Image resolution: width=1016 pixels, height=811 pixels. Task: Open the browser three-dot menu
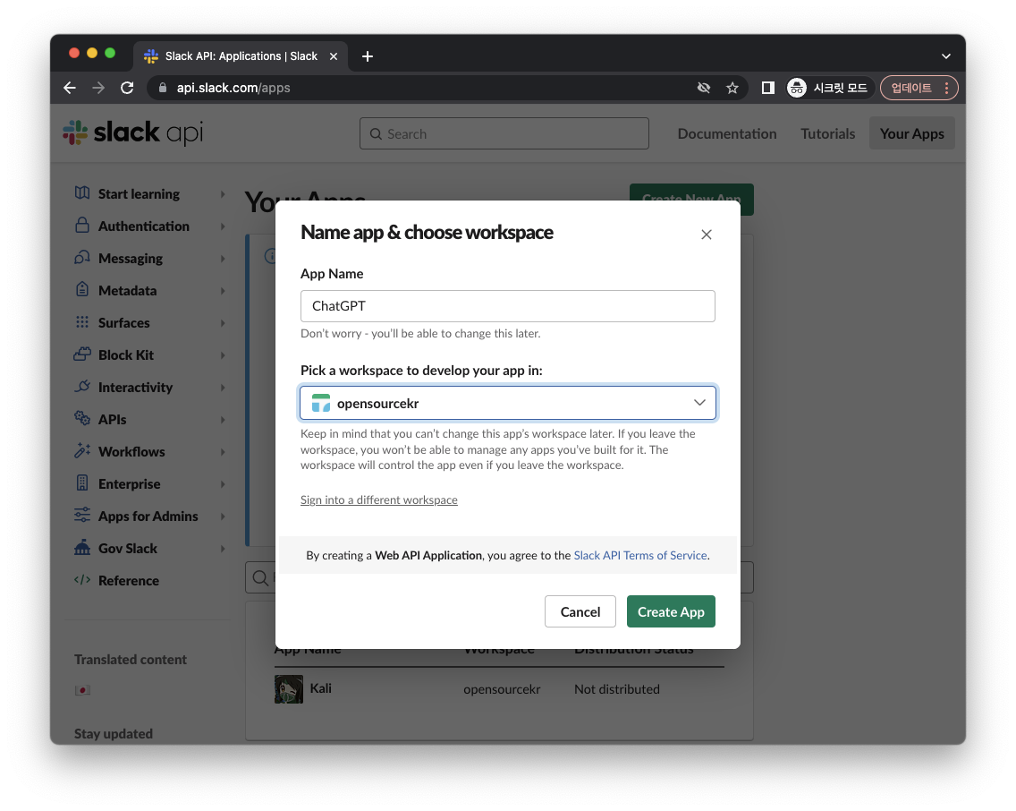click(946, 88)
